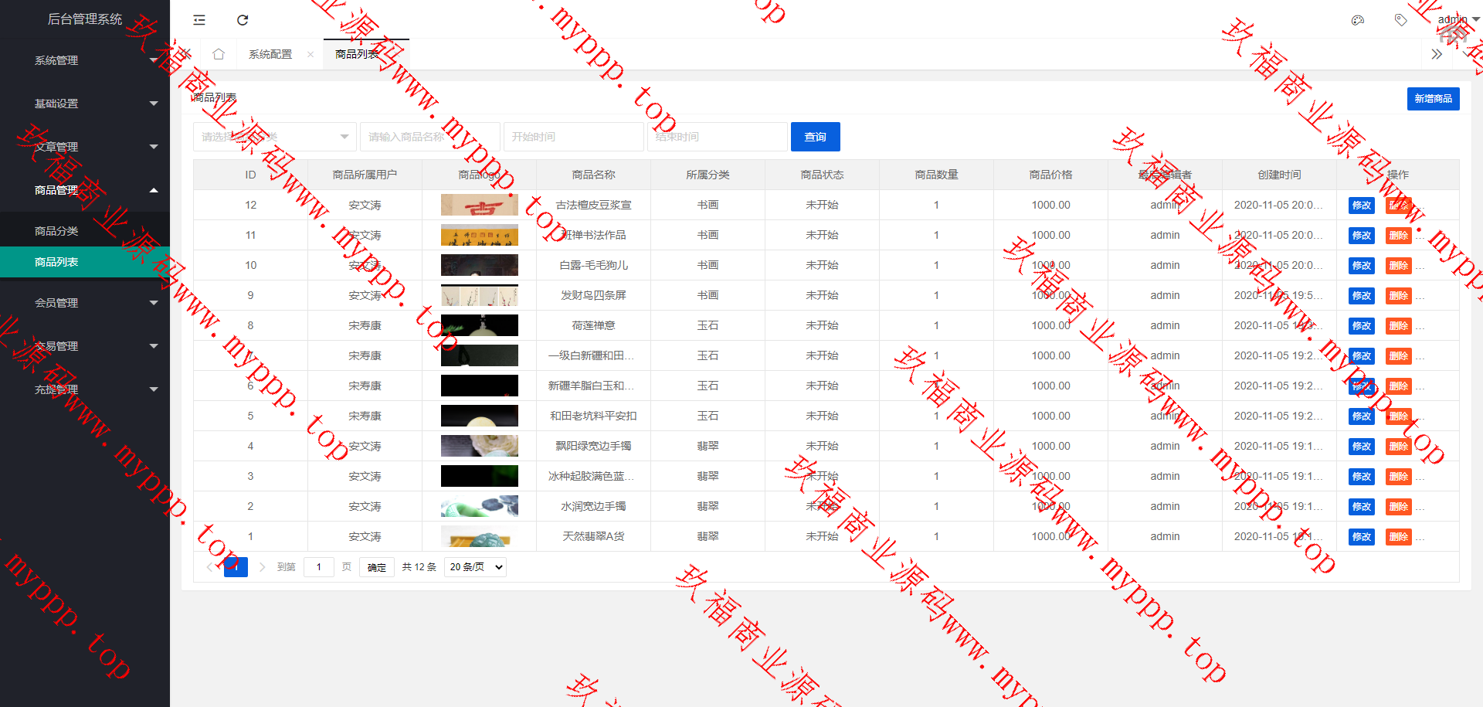
Task: Click the 请输入商品名称 input field
Action: tap(429, 137)
